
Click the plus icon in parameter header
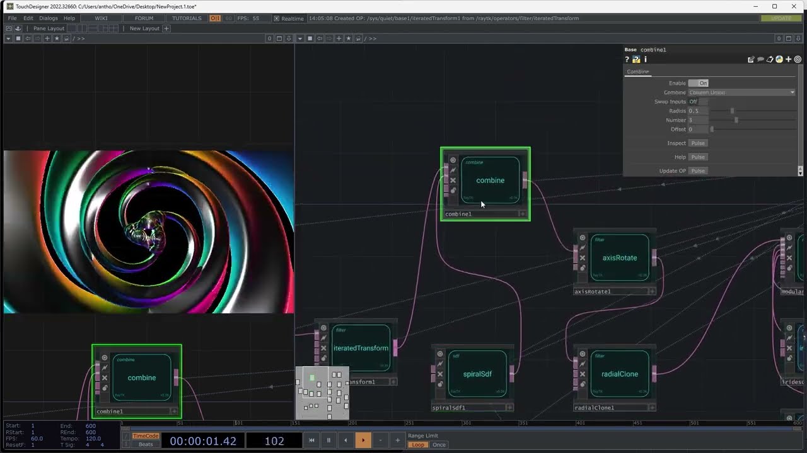(789, 59)
